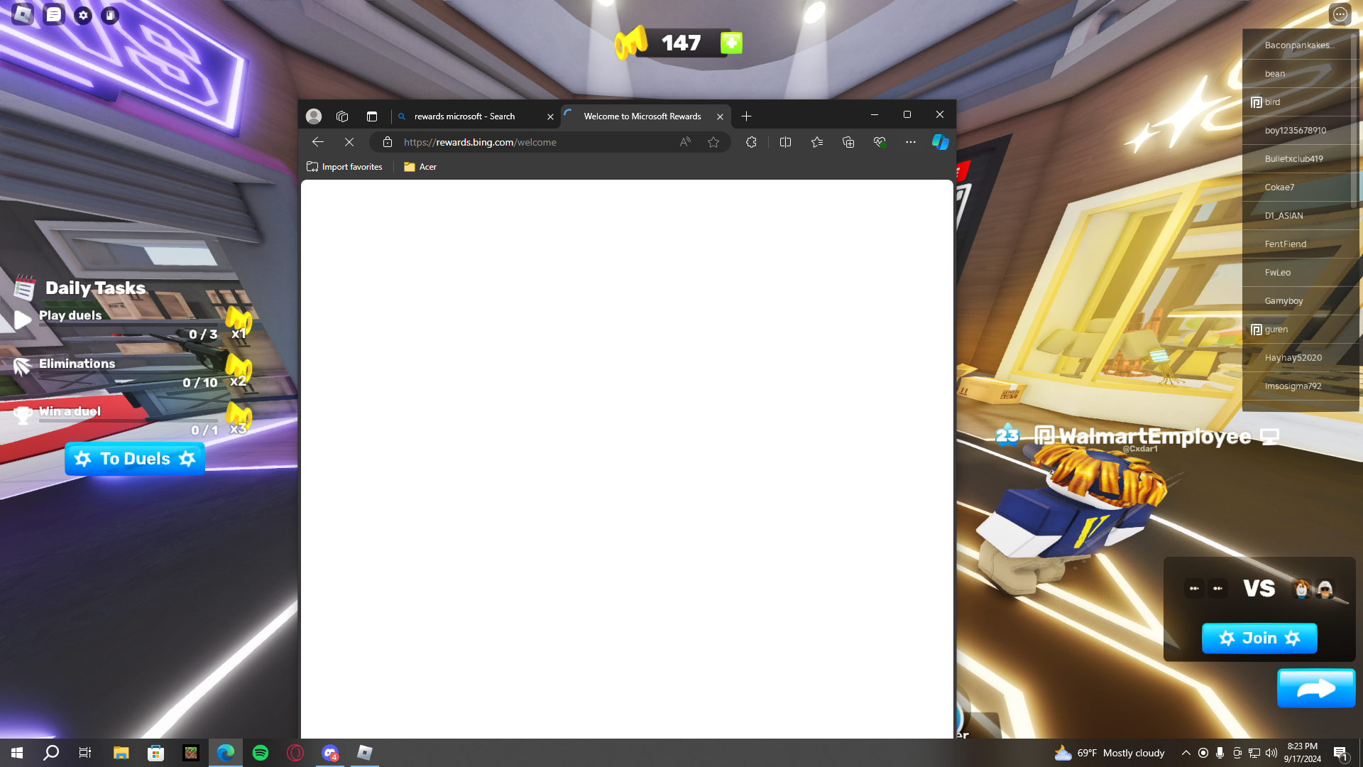Select Welcome to Microsoft Rewards tab
1363x767 pixels.
pos(642,116)
